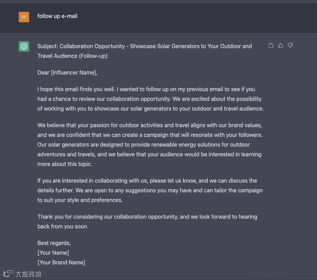Image resolution: width=317 pixels, height=280 pixels.
Task: Click the 'Best regards,' closing line
Action: pos(54,243)
